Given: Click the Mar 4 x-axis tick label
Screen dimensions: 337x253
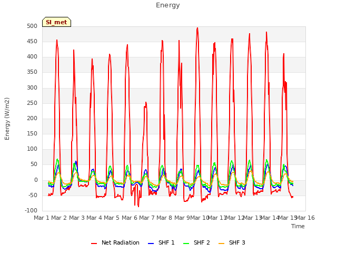Looking at the screenshot, I should 94,218.
